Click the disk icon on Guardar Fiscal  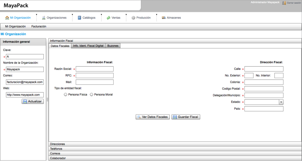tap(175, 117)
